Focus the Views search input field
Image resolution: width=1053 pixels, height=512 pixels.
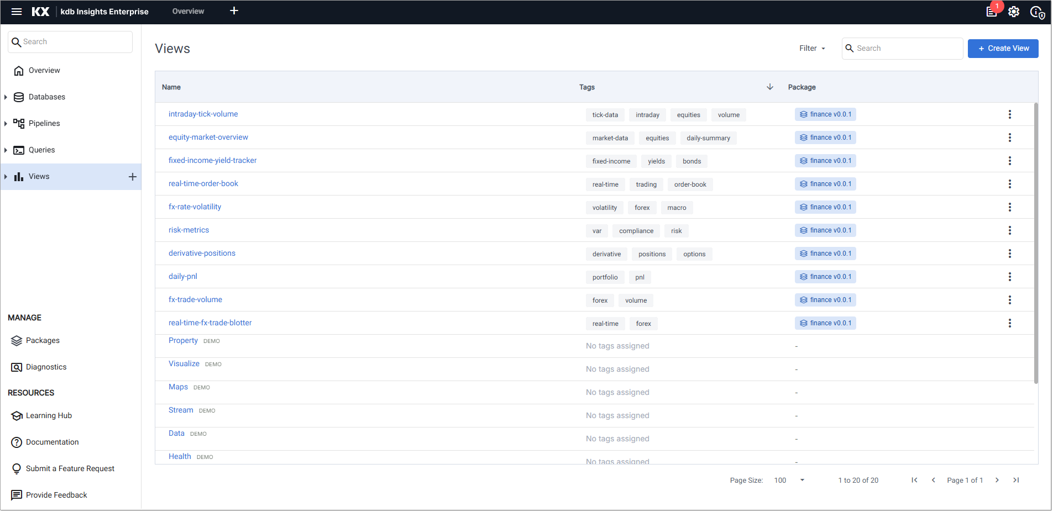[x=907, y=49]
